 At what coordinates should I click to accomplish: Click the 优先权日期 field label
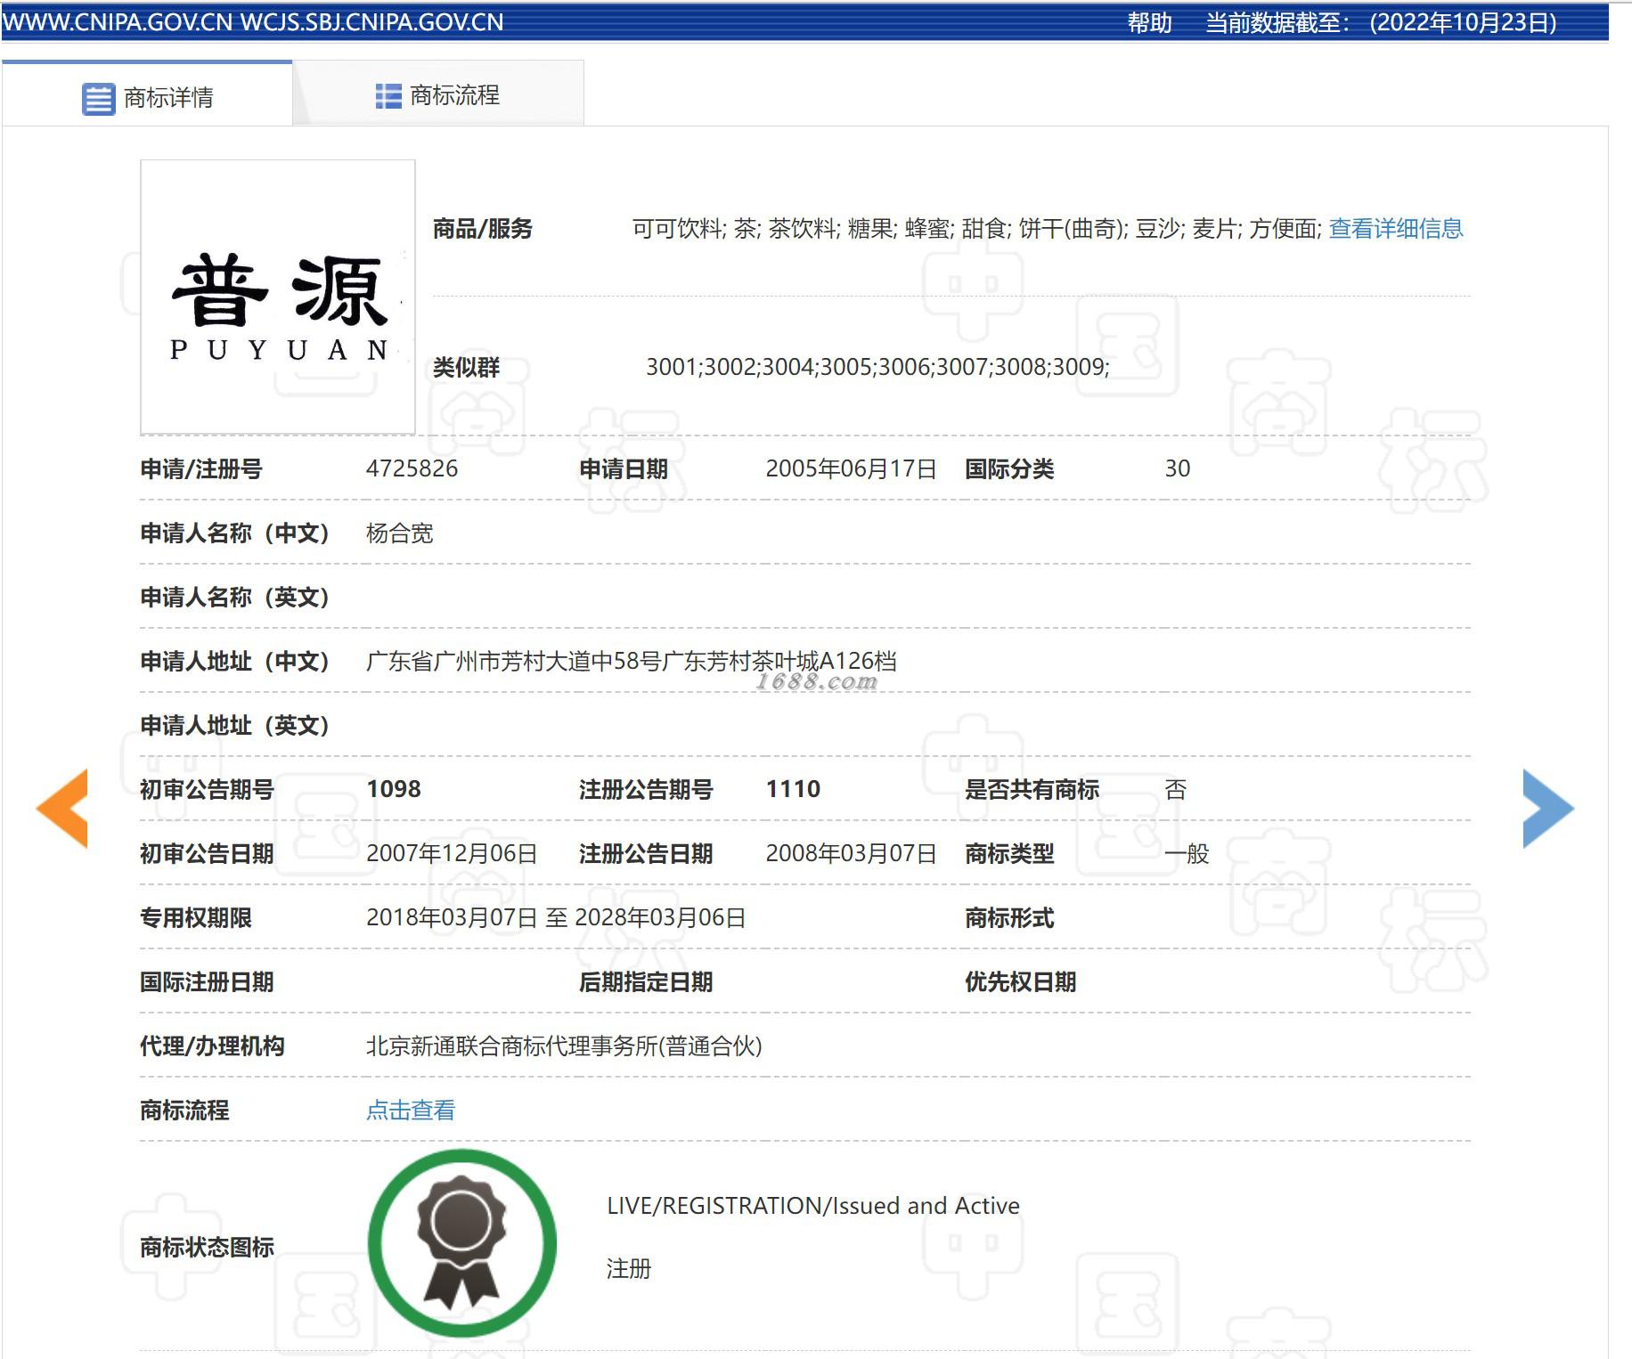(1020, 981)
